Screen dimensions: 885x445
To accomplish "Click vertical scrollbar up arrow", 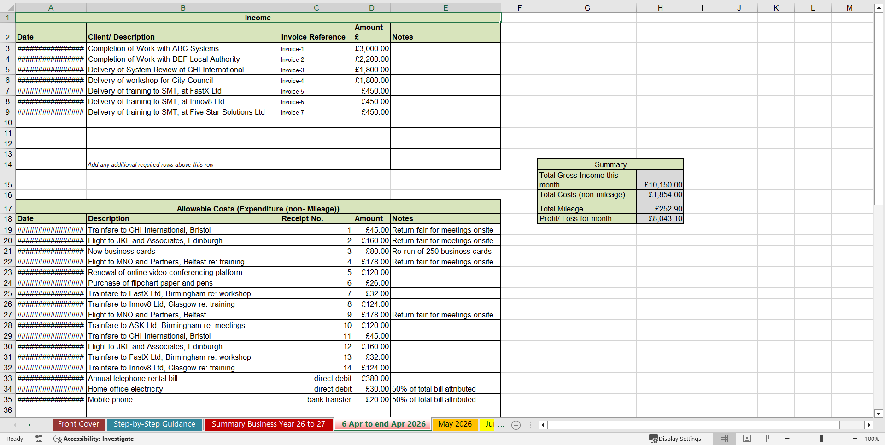I will pyautogui.click(x=879, y=8).
